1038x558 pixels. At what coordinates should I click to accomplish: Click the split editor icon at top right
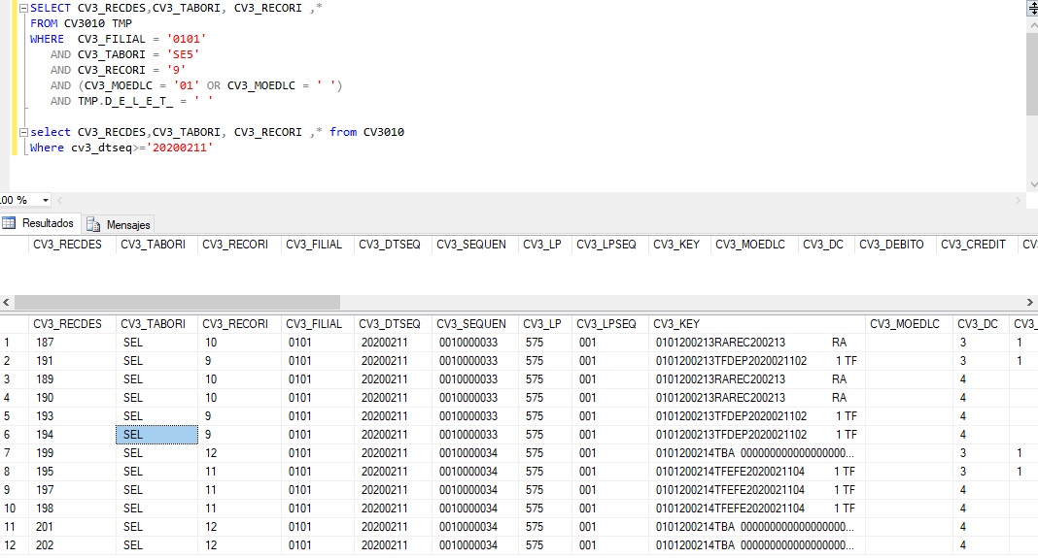1031,8
